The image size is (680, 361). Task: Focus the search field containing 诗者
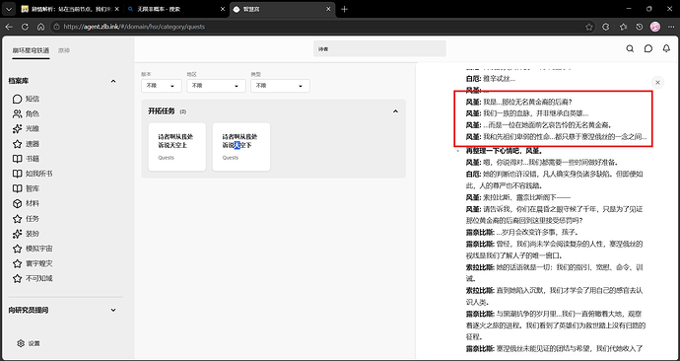[379, 48]
